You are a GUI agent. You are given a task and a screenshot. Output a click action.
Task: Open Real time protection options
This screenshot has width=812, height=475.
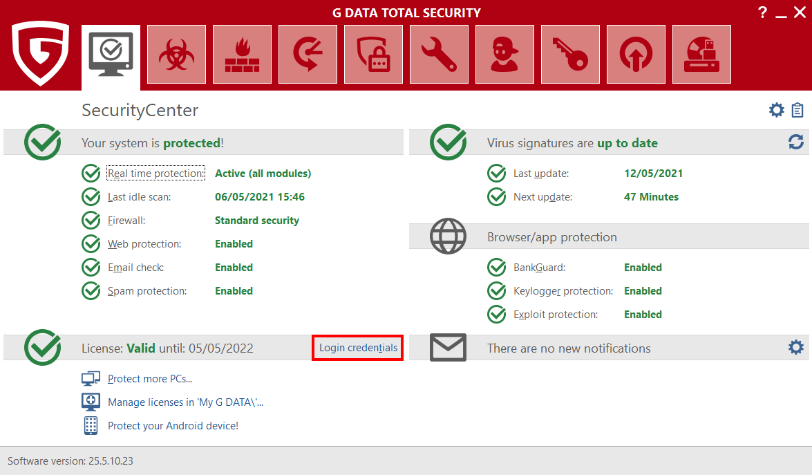pos(156,174)
